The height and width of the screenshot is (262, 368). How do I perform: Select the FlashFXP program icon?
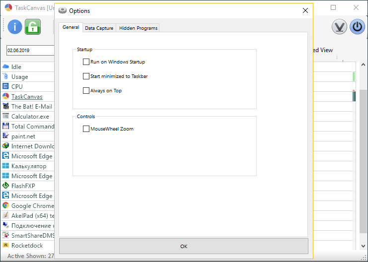pos(5,186)
